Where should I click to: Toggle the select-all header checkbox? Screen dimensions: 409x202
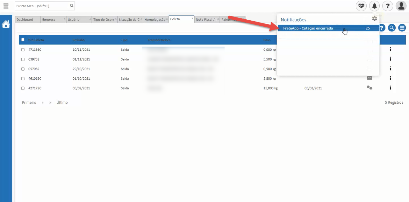[x=23, y=40]
